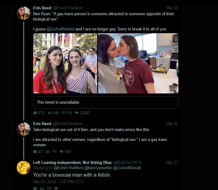Click the retweet icon showing 146
Image resolution: width=218 pixels, height=190 pixels.
coord(50,113)
